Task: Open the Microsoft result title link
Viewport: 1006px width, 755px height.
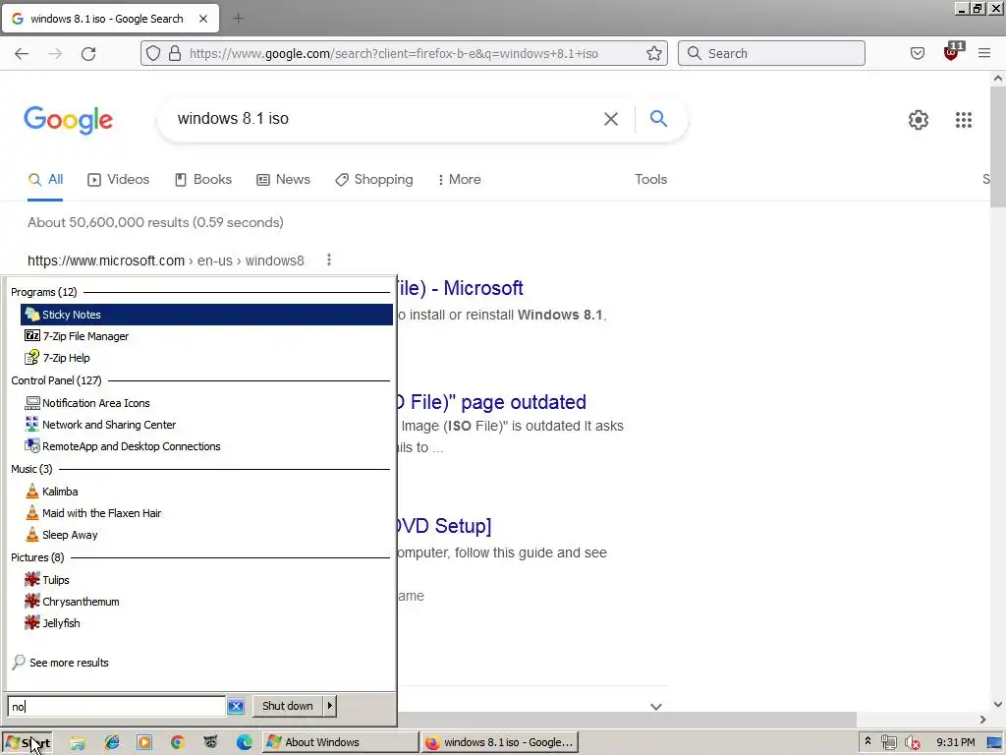Action: [x=460, y=288]
